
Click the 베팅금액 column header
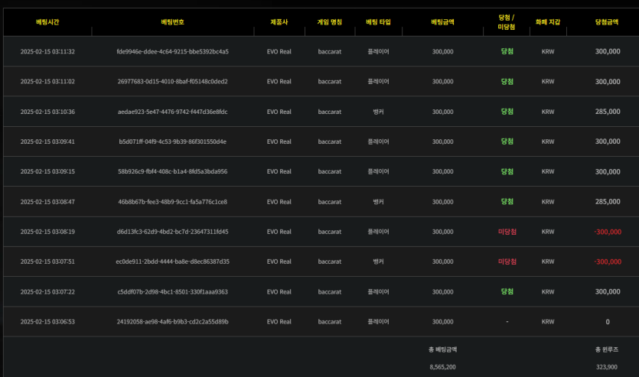click(442, 22)
